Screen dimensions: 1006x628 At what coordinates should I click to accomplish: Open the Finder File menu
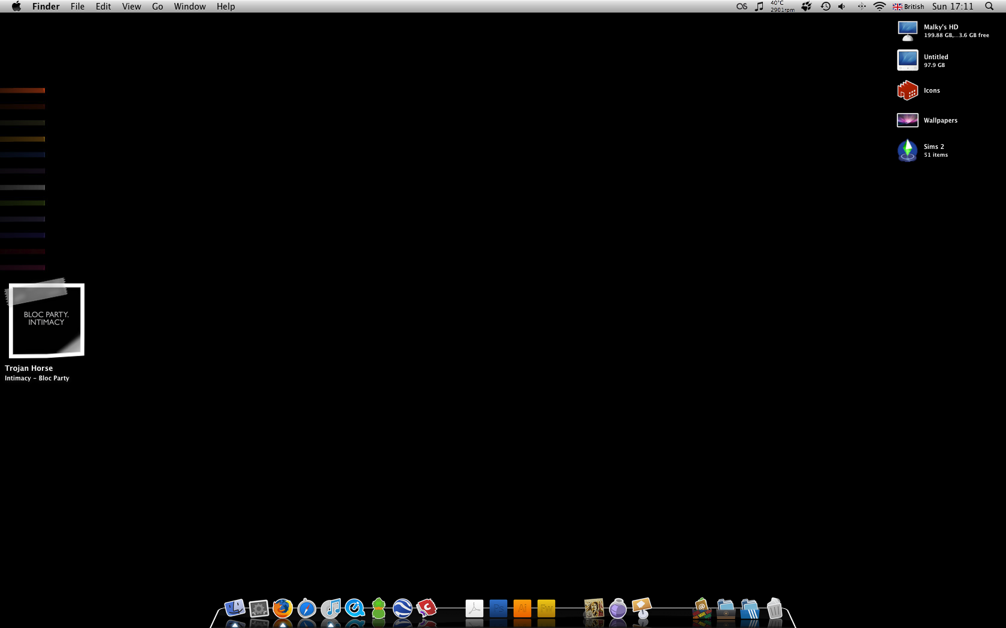pyautogui.click(x=77, y=7)
